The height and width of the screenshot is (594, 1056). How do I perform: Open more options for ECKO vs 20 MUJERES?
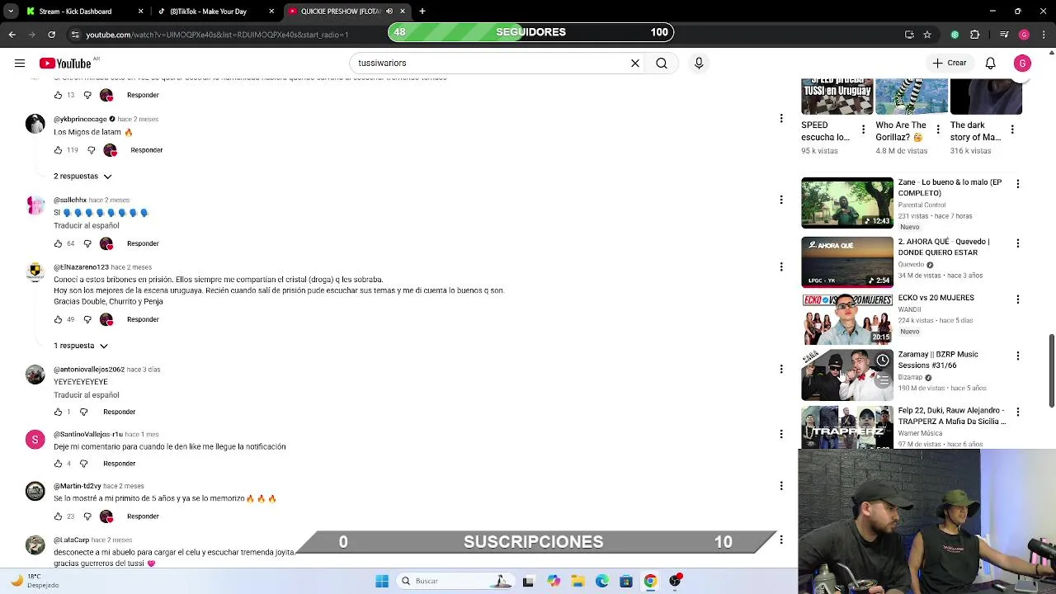(1018, 299)
